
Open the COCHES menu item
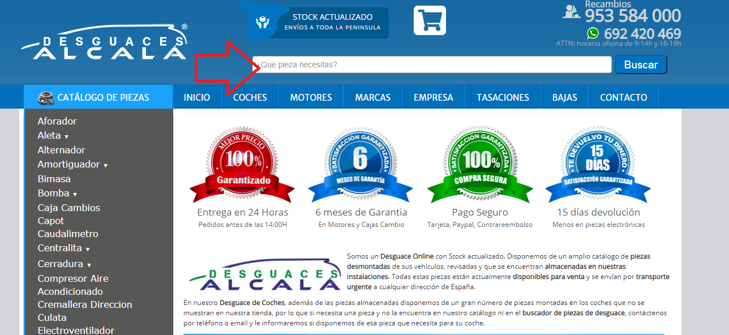pos(250,97)
